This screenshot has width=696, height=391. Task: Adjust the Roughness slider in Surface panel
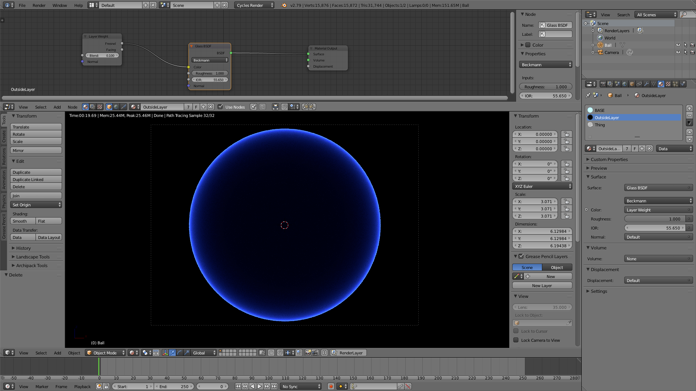(x=655, y=219)
